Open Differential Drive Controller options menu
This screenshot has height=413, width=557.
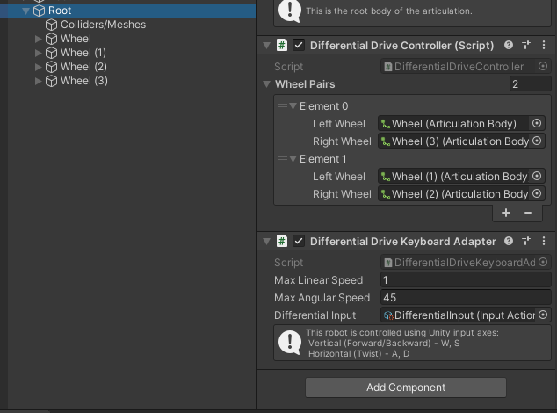[x=544, y=45]
